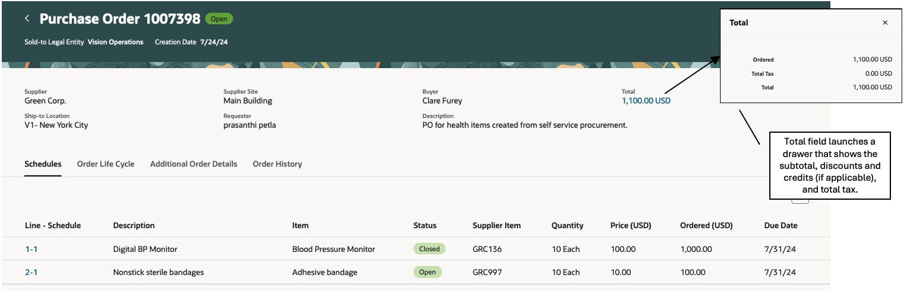Click the GRC136 supplier item cell
Viewport: 904px width, 291px height.
point(487,250)
